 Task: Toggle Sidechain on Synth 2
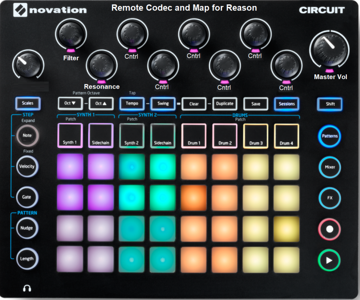point(162,136)
